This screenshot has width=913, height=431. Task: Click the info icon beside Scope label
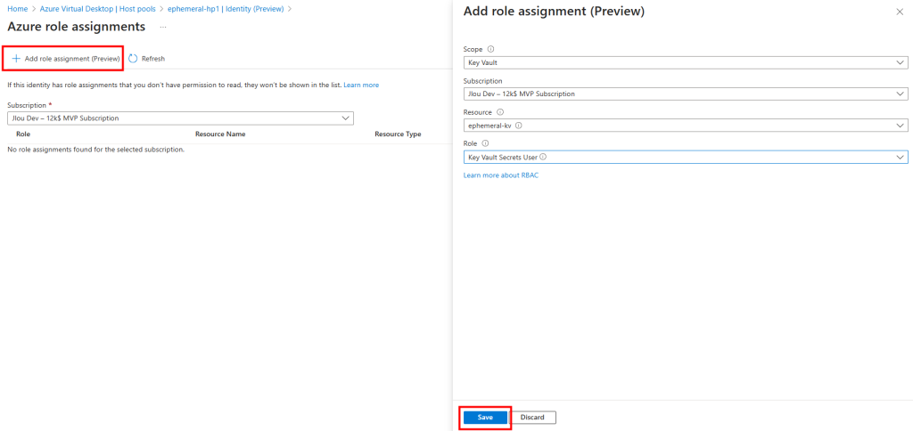pyautogui.click(x=491, y=49)
